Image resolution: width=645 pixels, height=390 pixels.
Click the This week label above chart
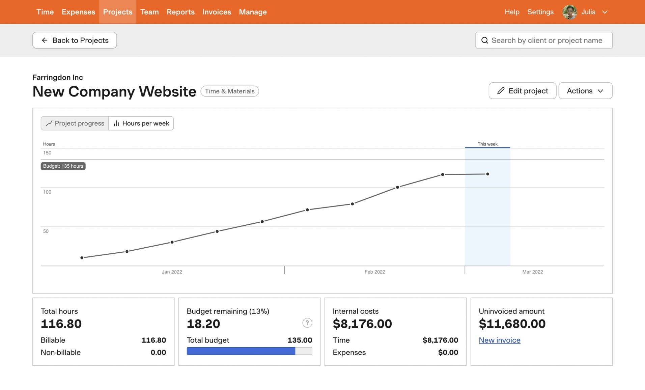pos(487,144)
